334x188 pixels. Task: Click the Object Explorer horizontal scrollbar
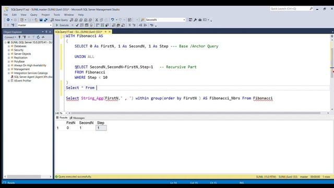(24, 177)
